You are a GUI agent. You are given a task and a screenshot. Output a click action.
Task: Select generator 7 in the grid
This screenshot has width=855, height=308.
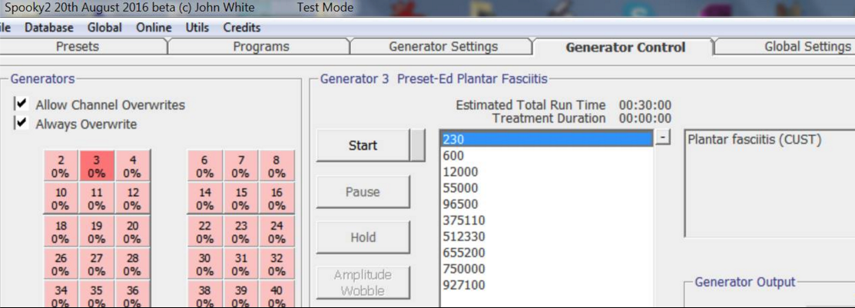(240, 166)
